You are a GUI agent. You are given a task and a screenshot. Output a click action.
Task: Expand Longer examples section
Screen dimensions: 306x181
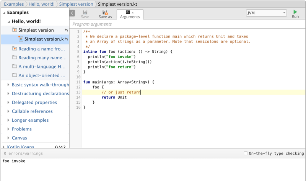[x=8, y=120]
